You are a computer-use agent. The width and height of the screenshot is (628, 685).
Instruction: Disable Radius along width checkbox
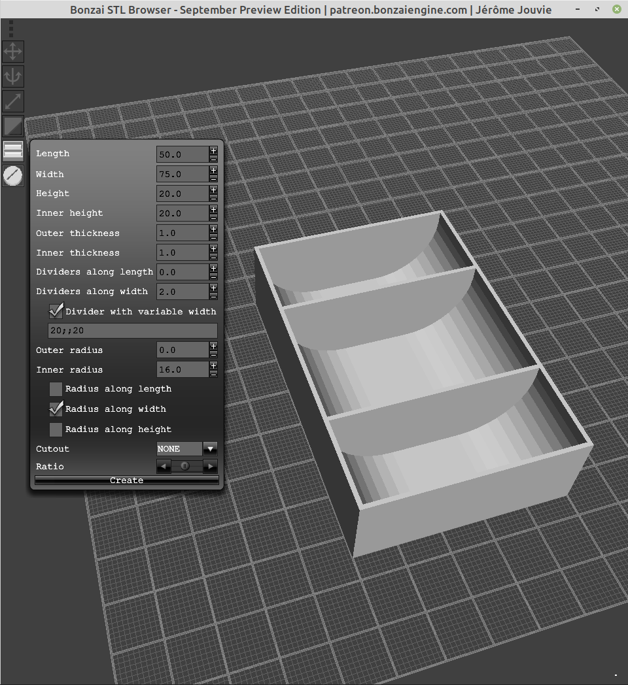coord(56,409)
